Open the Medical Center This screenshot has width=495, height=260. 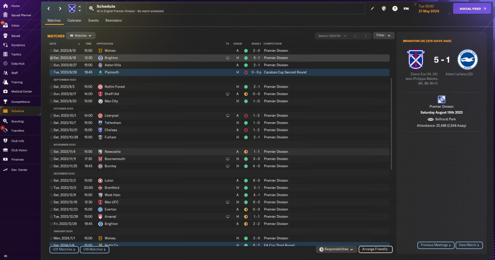[x=22, y=92]
